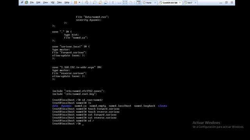The width and height of the screenshot is (250, 140).
Task: Close the Home tab
Action: [x=155, y=3]
